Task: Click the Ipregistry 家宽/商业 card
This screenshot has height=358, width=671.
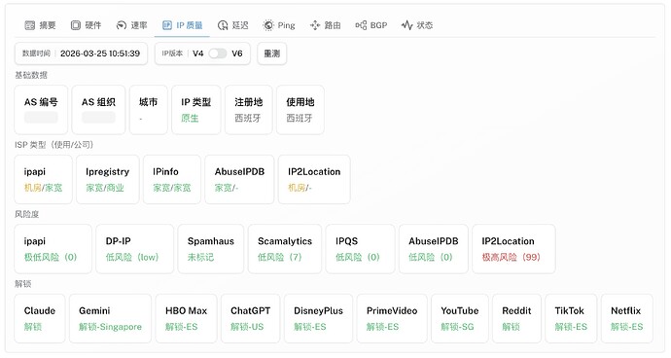Action: tap(107, 179)
